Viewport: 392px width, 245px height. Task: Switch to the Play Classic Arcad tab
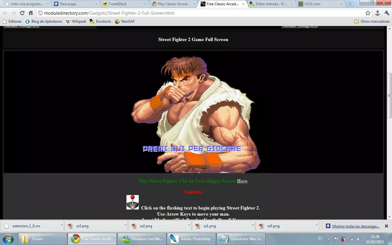pyautogui.click(x=174, y=4)
